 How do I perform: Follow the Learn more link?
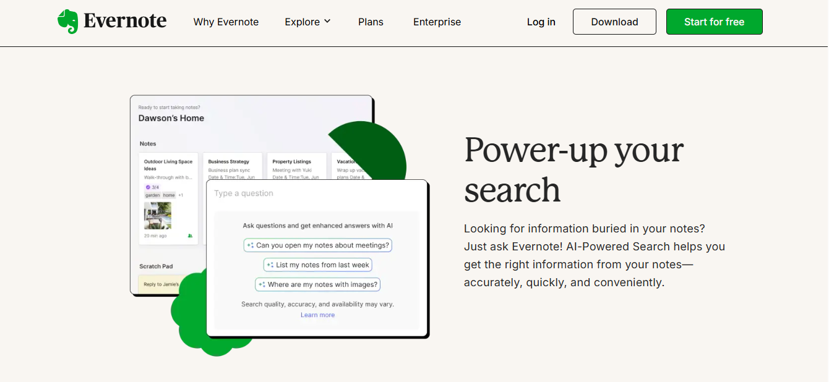(317, 315)
